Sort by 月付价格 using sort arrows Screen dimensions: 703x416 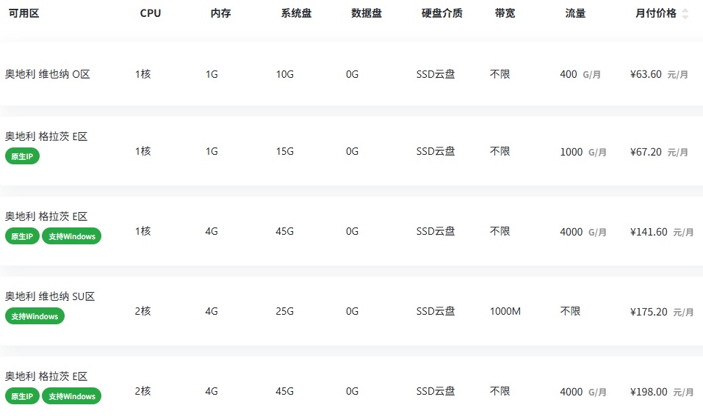pos(685,14)
